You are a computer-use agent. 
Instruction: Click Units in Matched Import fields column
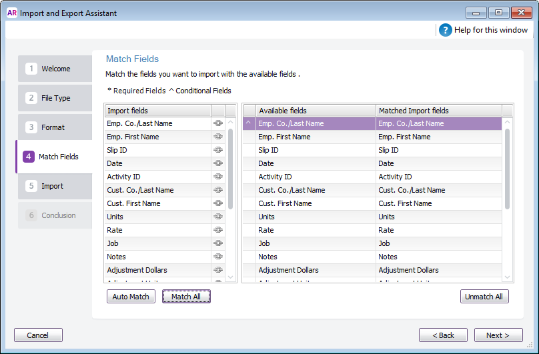(439, 217)
